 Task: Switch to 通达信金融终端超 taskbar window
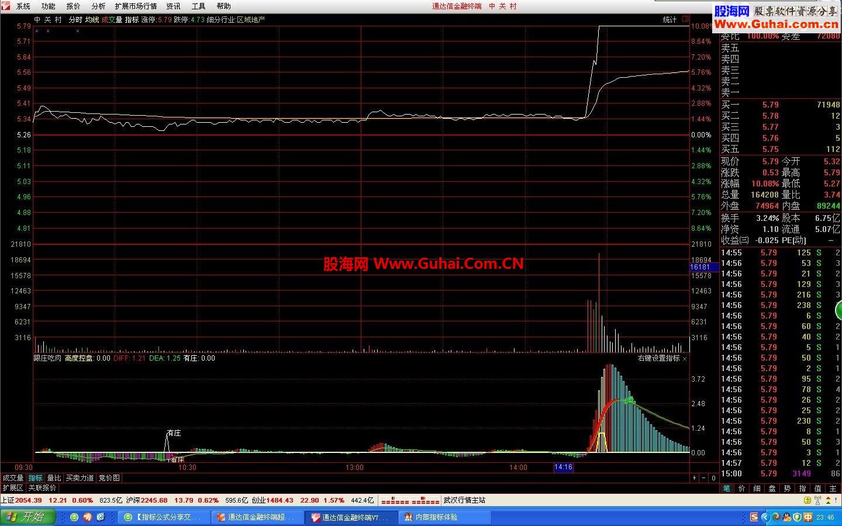(257, 517)
